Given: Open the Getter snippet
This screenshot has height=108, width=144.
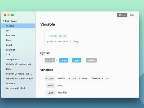Looking at the screenshot, I should pos(18,69).
